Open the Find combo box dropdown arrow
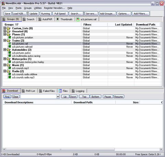The image size is (165, 157). [58, 97]
